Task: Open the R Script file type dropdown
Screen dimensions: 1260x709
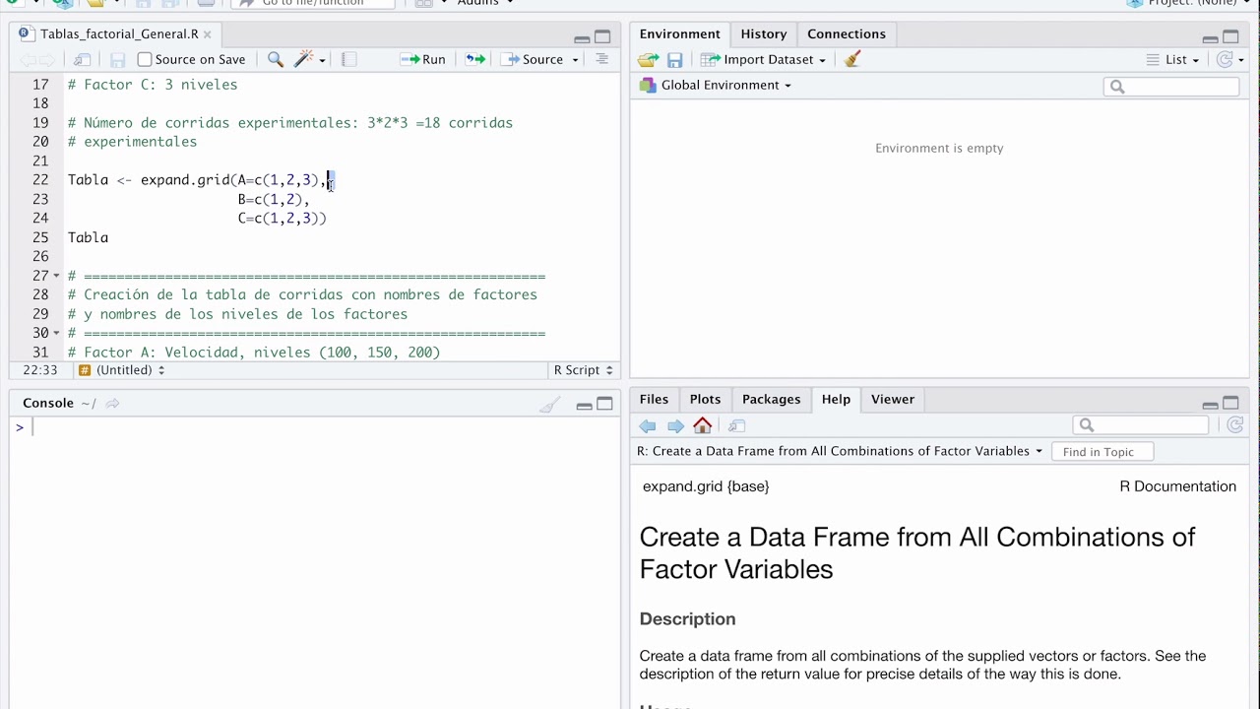Action: point(583,370)
